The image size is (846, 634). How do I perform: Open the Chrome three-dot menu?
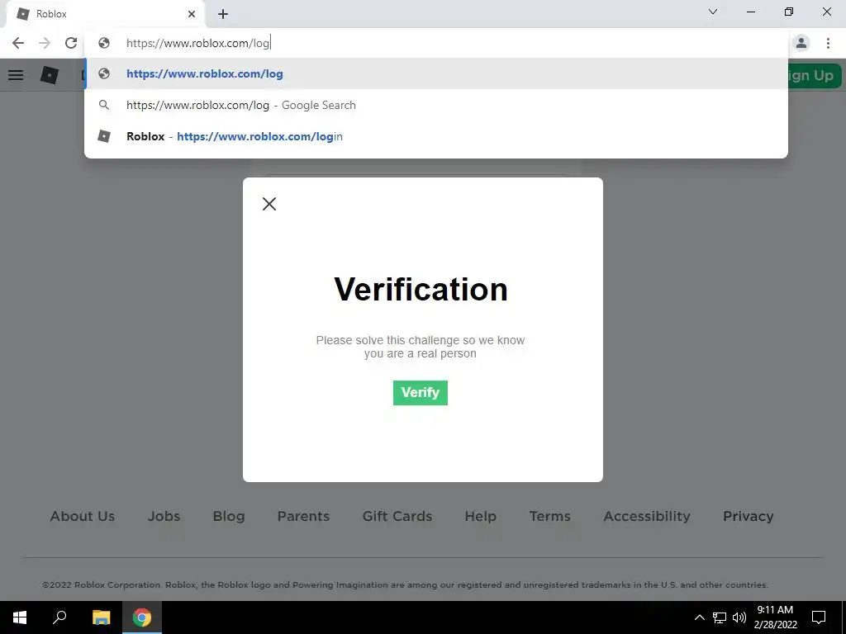828,43
